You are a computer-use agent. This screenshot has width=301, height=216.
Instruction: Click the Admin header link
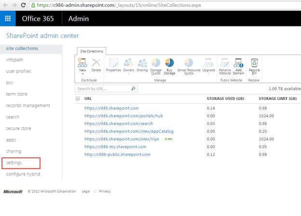coord(79,19)
